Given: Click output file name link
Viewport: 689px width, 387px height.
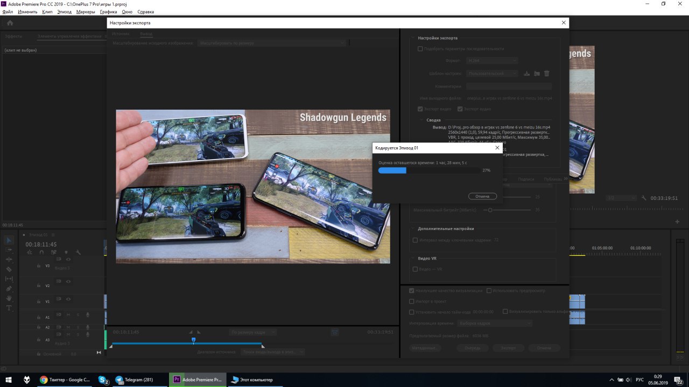Looking at the screenshot, I should tap(509, 98).
